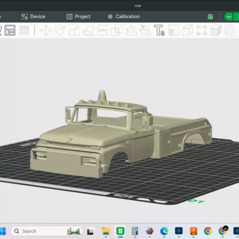Switch to the Device tab
The width and height of the screenshot is (239, 239).
coord(33,16)
